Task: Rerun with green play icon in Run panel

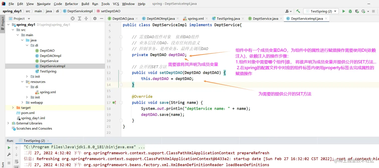Action: (9, 148)
